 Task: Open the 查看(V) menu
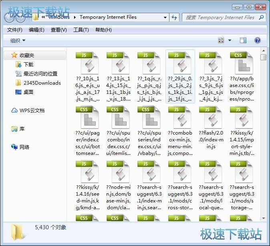(59, 30)
